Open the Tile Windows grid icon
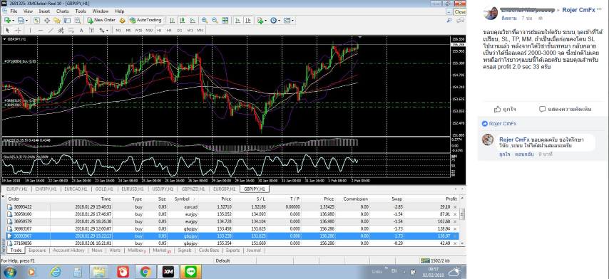609x279 pixels. click(225, 20)
